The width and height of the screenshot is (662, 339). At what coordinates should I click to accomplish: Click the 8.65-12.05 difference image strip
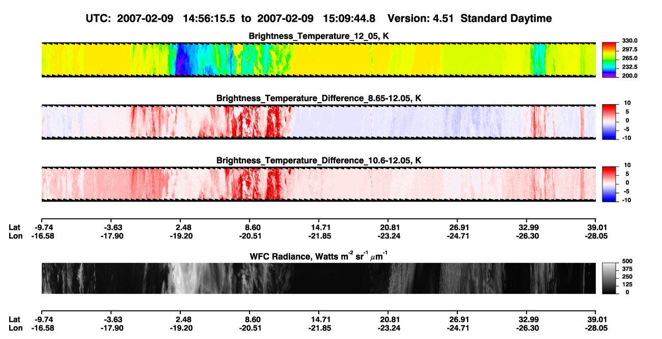point(319,121)
